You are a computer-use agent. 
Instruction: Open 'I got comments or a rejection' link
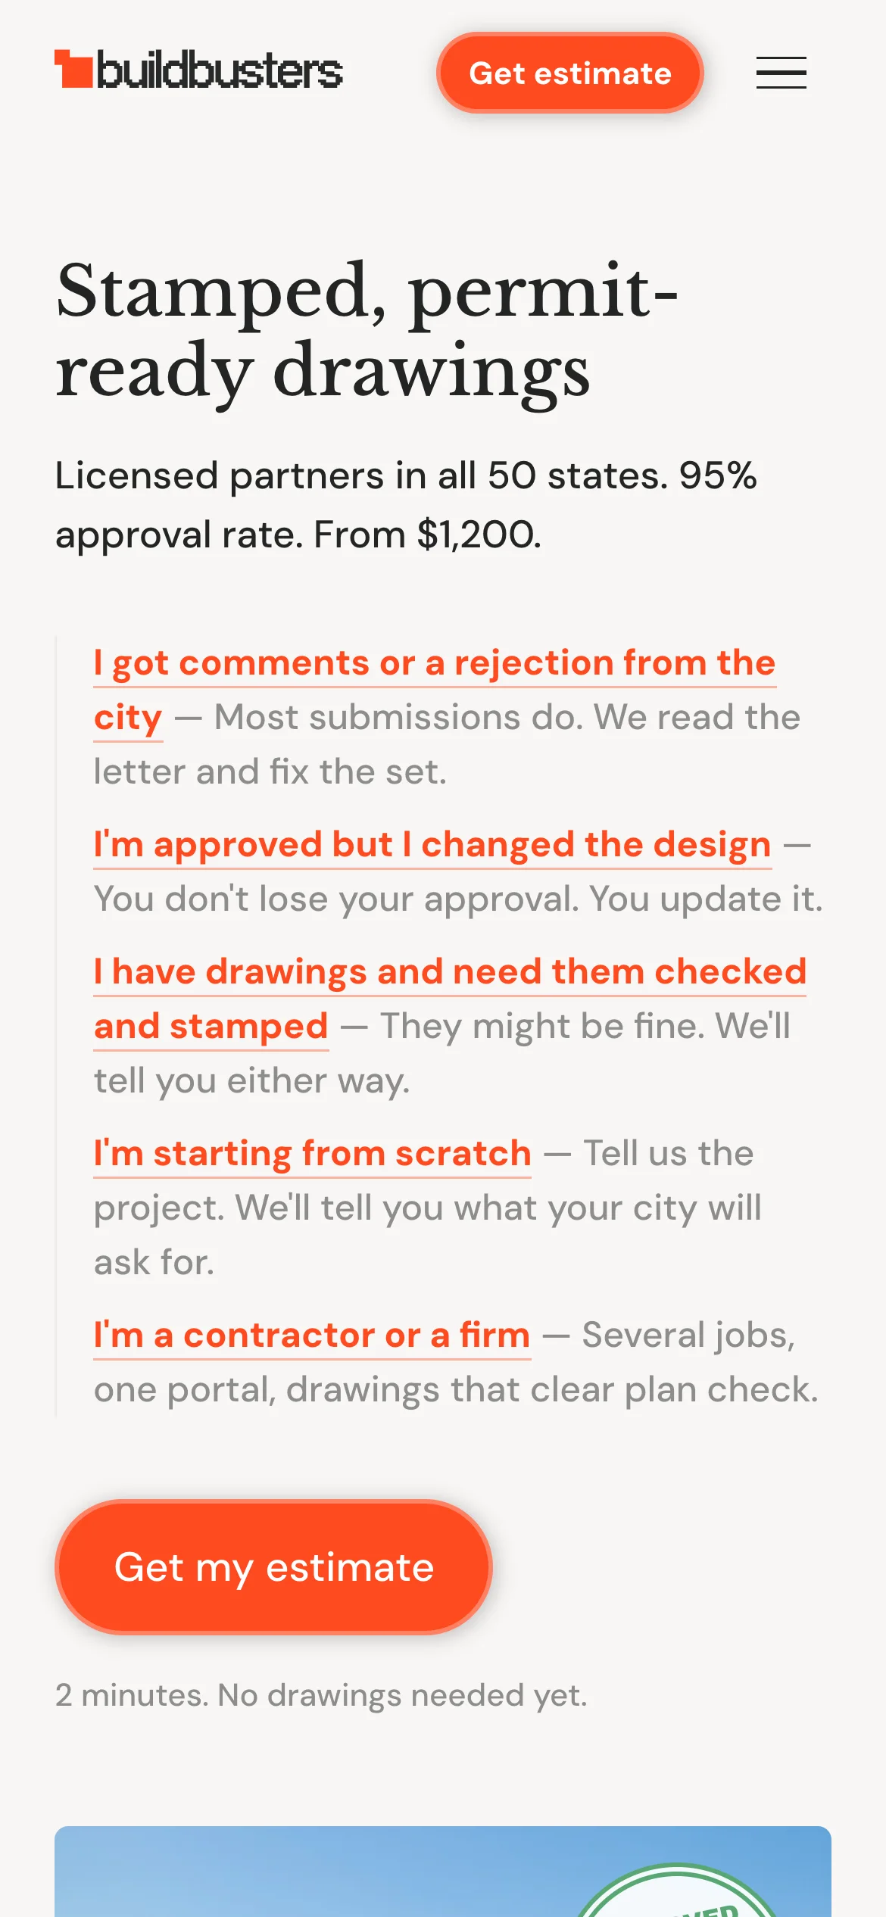point(435,690)
